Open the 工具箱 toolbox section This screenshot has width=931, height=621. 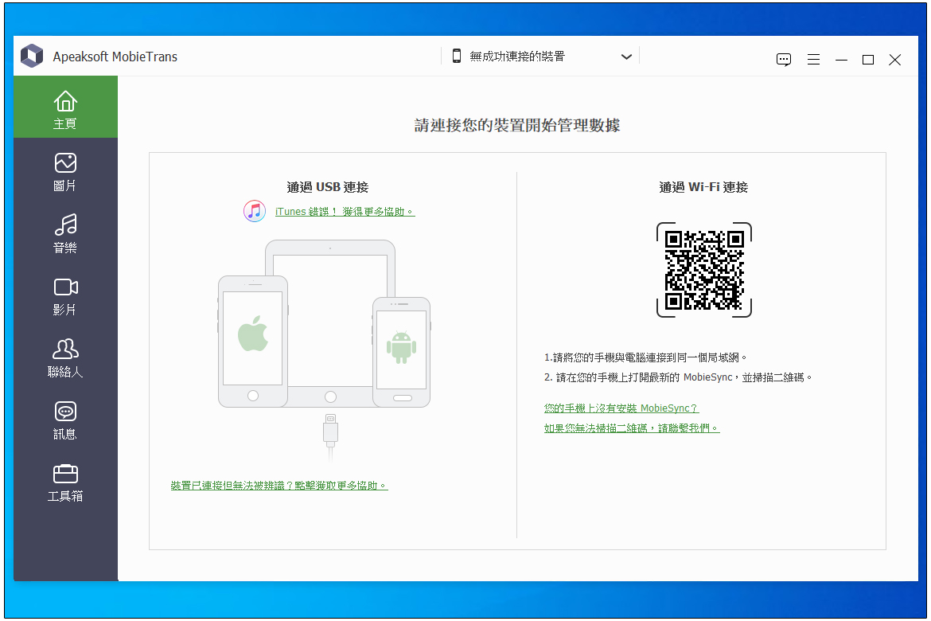coord(65,482)
